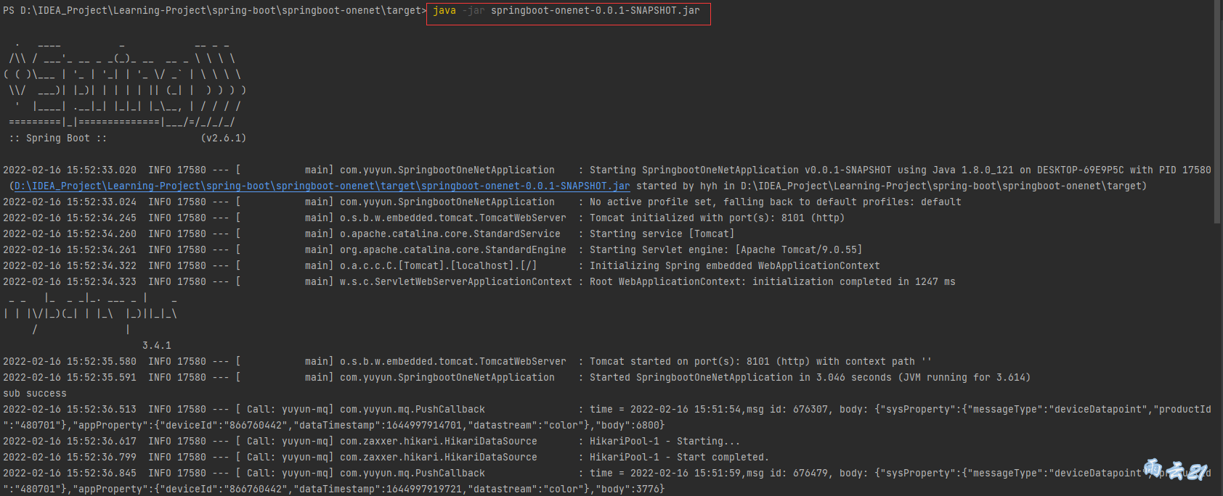1223x496 pixels.
Task: Click the 'HikariPool-1 - Starting...' message
Action: pyautogui.click(x=667, y=441)
